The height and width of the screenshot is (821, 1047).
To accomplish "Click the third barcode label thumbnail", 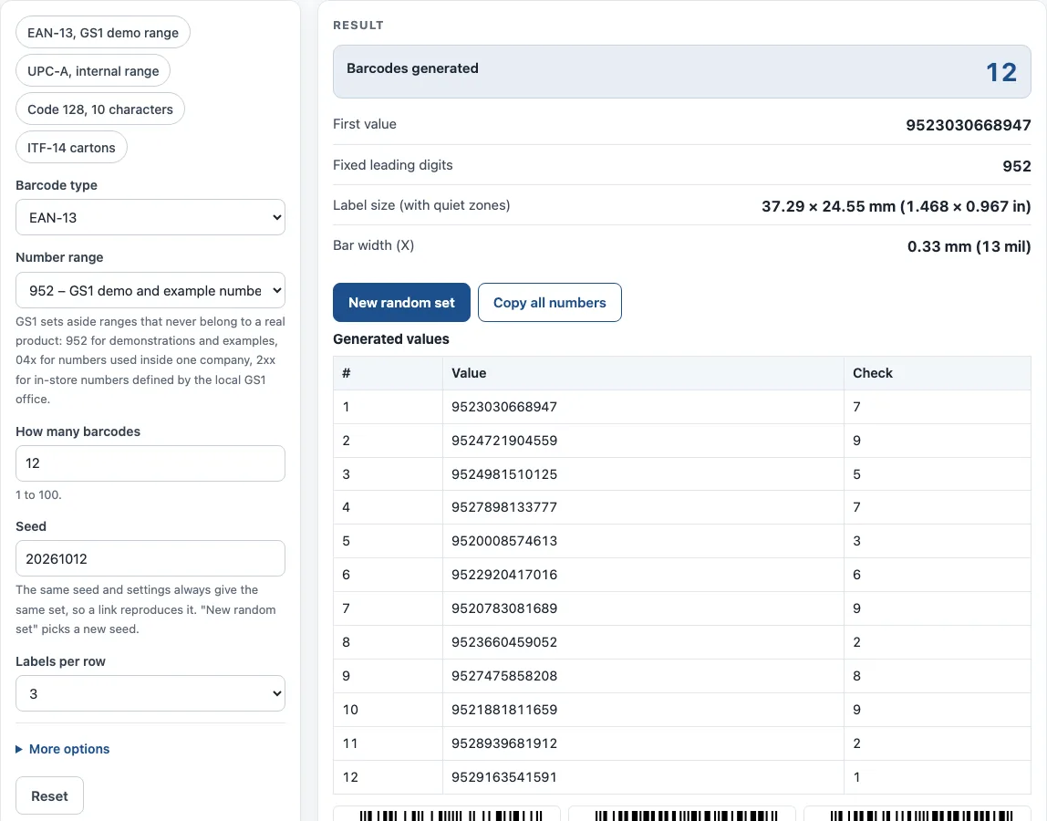I will coord(917,814).
